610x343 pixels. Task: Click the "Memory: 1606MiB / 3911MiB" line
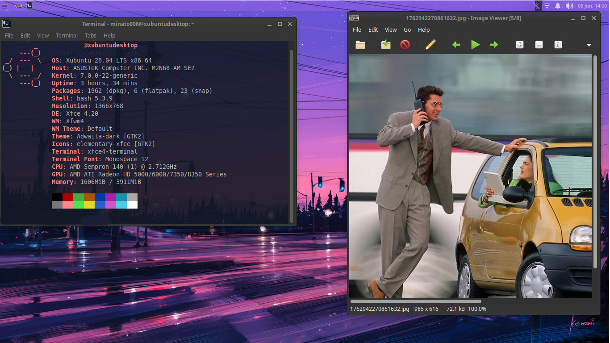tap(96, 182)
